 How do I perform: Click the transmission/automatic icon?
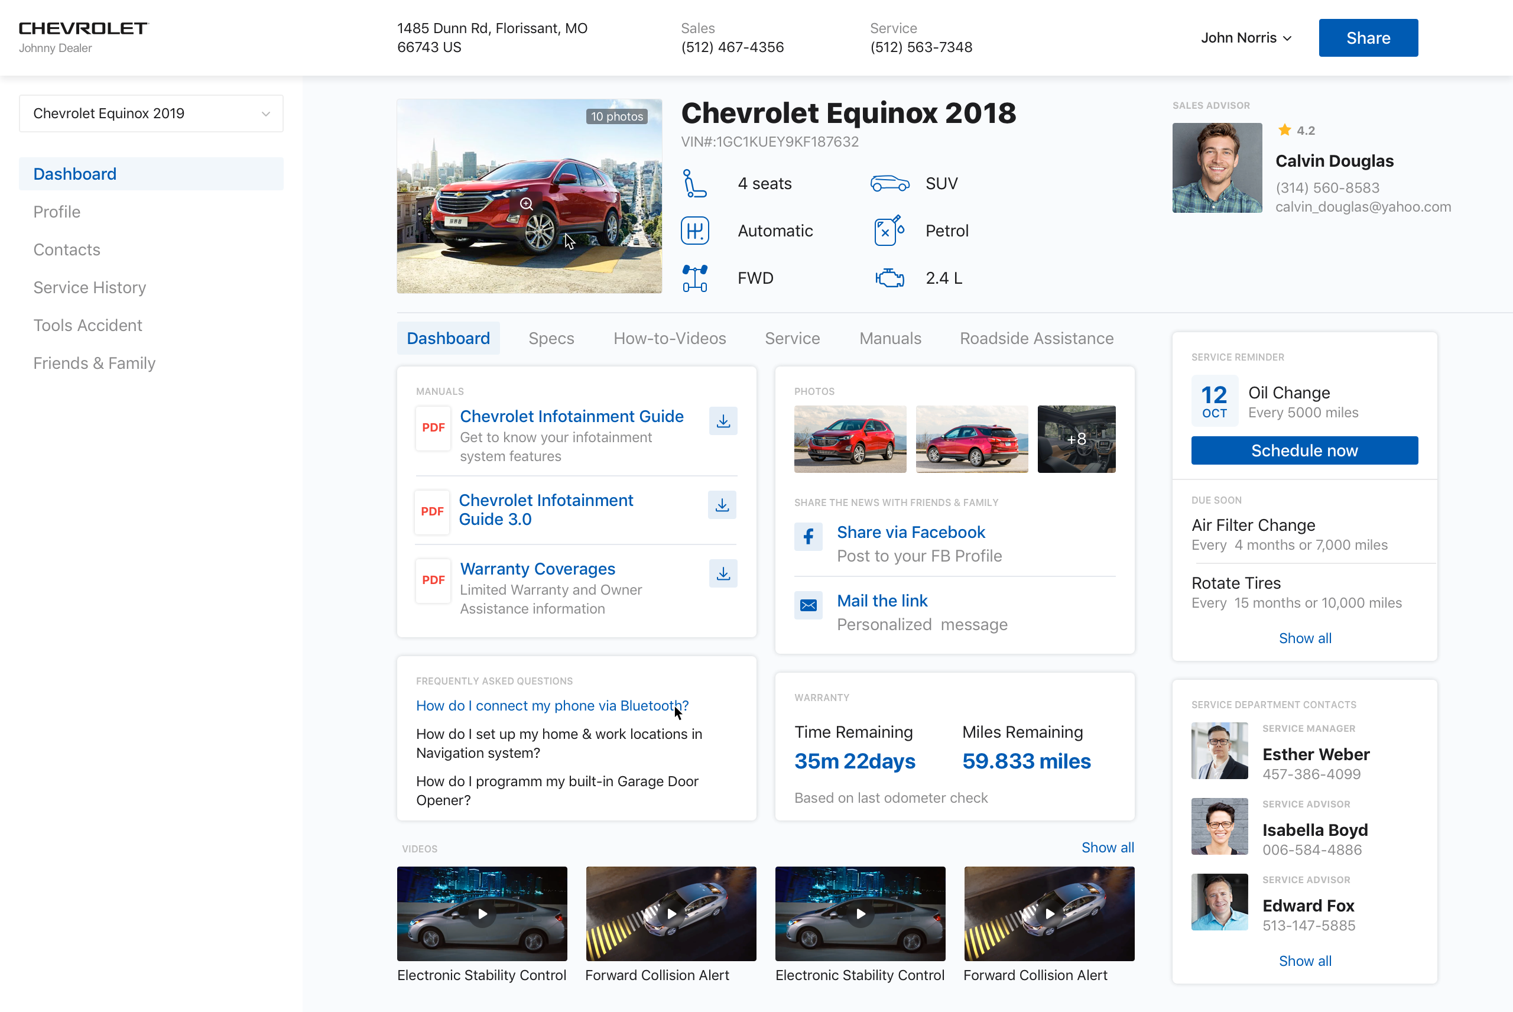click(x=694, y=231)
